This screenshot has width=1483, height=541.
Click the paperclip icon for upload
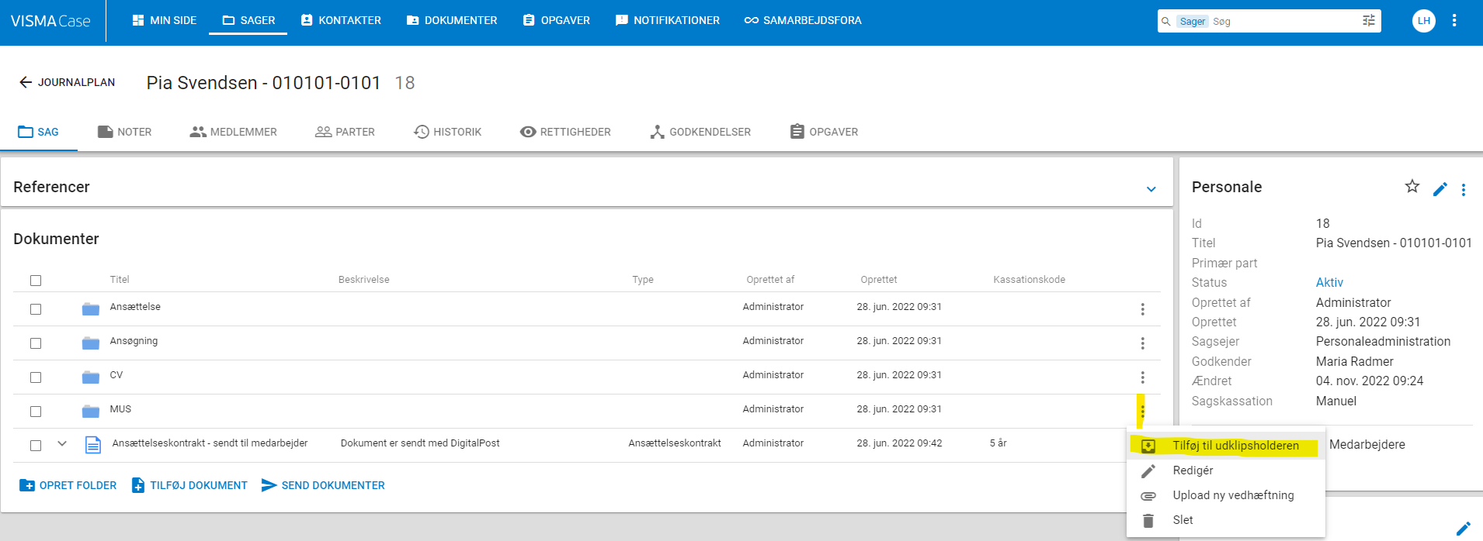coord(1148,496)
